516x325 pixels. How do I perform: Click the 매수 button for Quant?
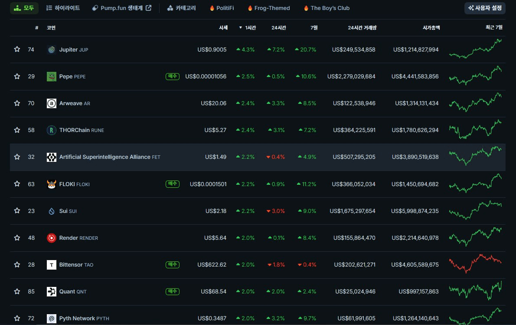click(173, 292)
